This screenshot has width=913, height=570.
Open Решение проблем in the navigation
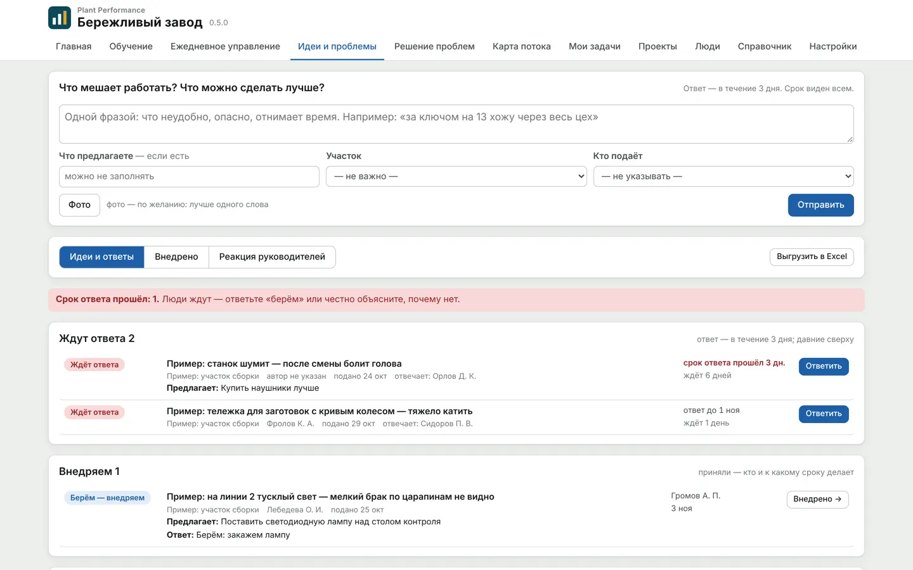434,46
